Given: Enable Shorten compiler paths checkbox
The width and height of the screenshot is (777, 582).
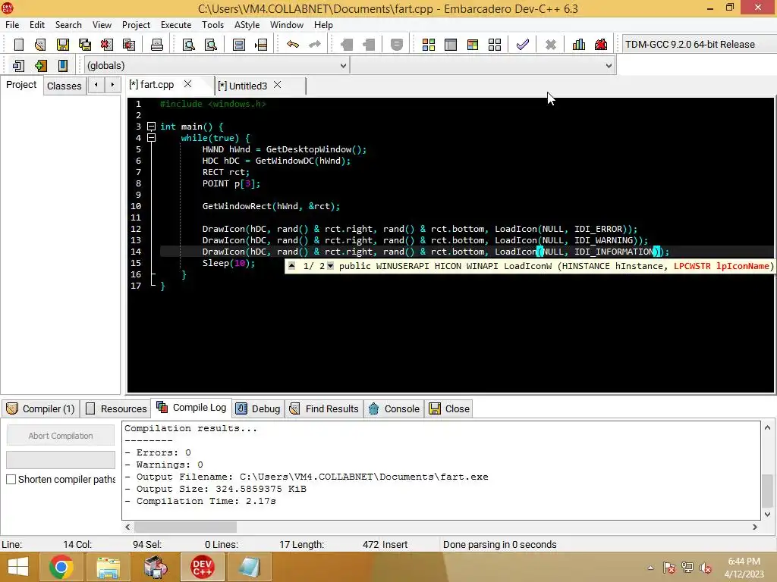Looking at the screenshot, I should 11,479.
